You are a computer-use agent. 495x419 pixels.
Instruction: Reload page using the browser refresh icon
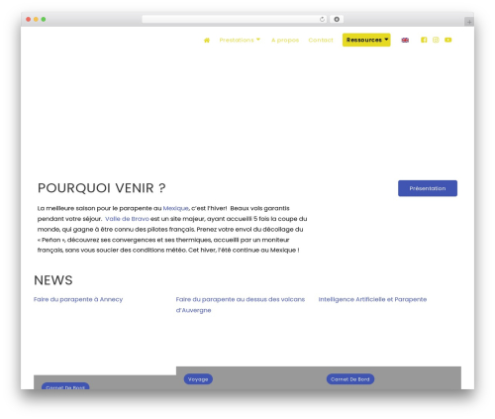tap(322, 20)
